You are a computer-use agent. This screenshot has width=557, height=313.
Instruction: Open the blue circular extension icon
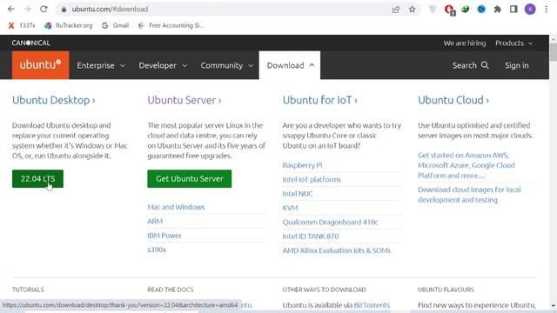(481, 10)
